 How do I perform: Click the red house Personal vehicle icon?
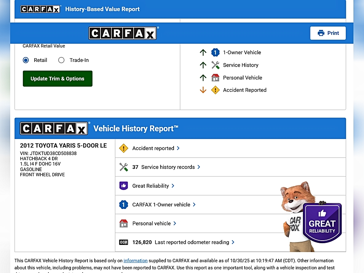tap(124, 223)
